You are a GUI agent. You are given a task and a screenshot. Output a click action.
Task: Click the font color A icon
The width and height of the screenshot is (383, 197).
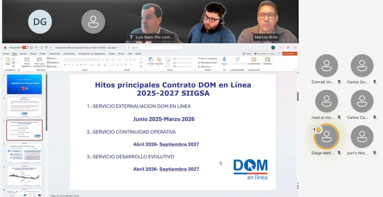tap(105, 65)
